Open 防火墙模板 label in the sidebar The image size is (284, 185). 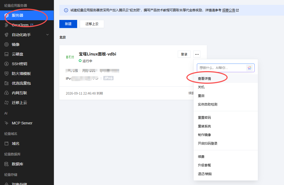(x=21, y=74)
